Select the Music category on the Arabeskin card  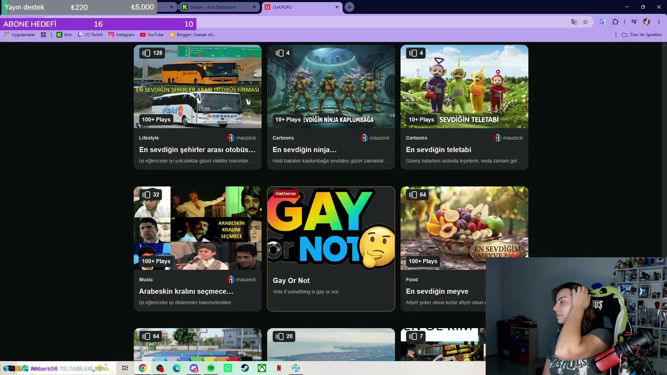(x=146, y=280)
